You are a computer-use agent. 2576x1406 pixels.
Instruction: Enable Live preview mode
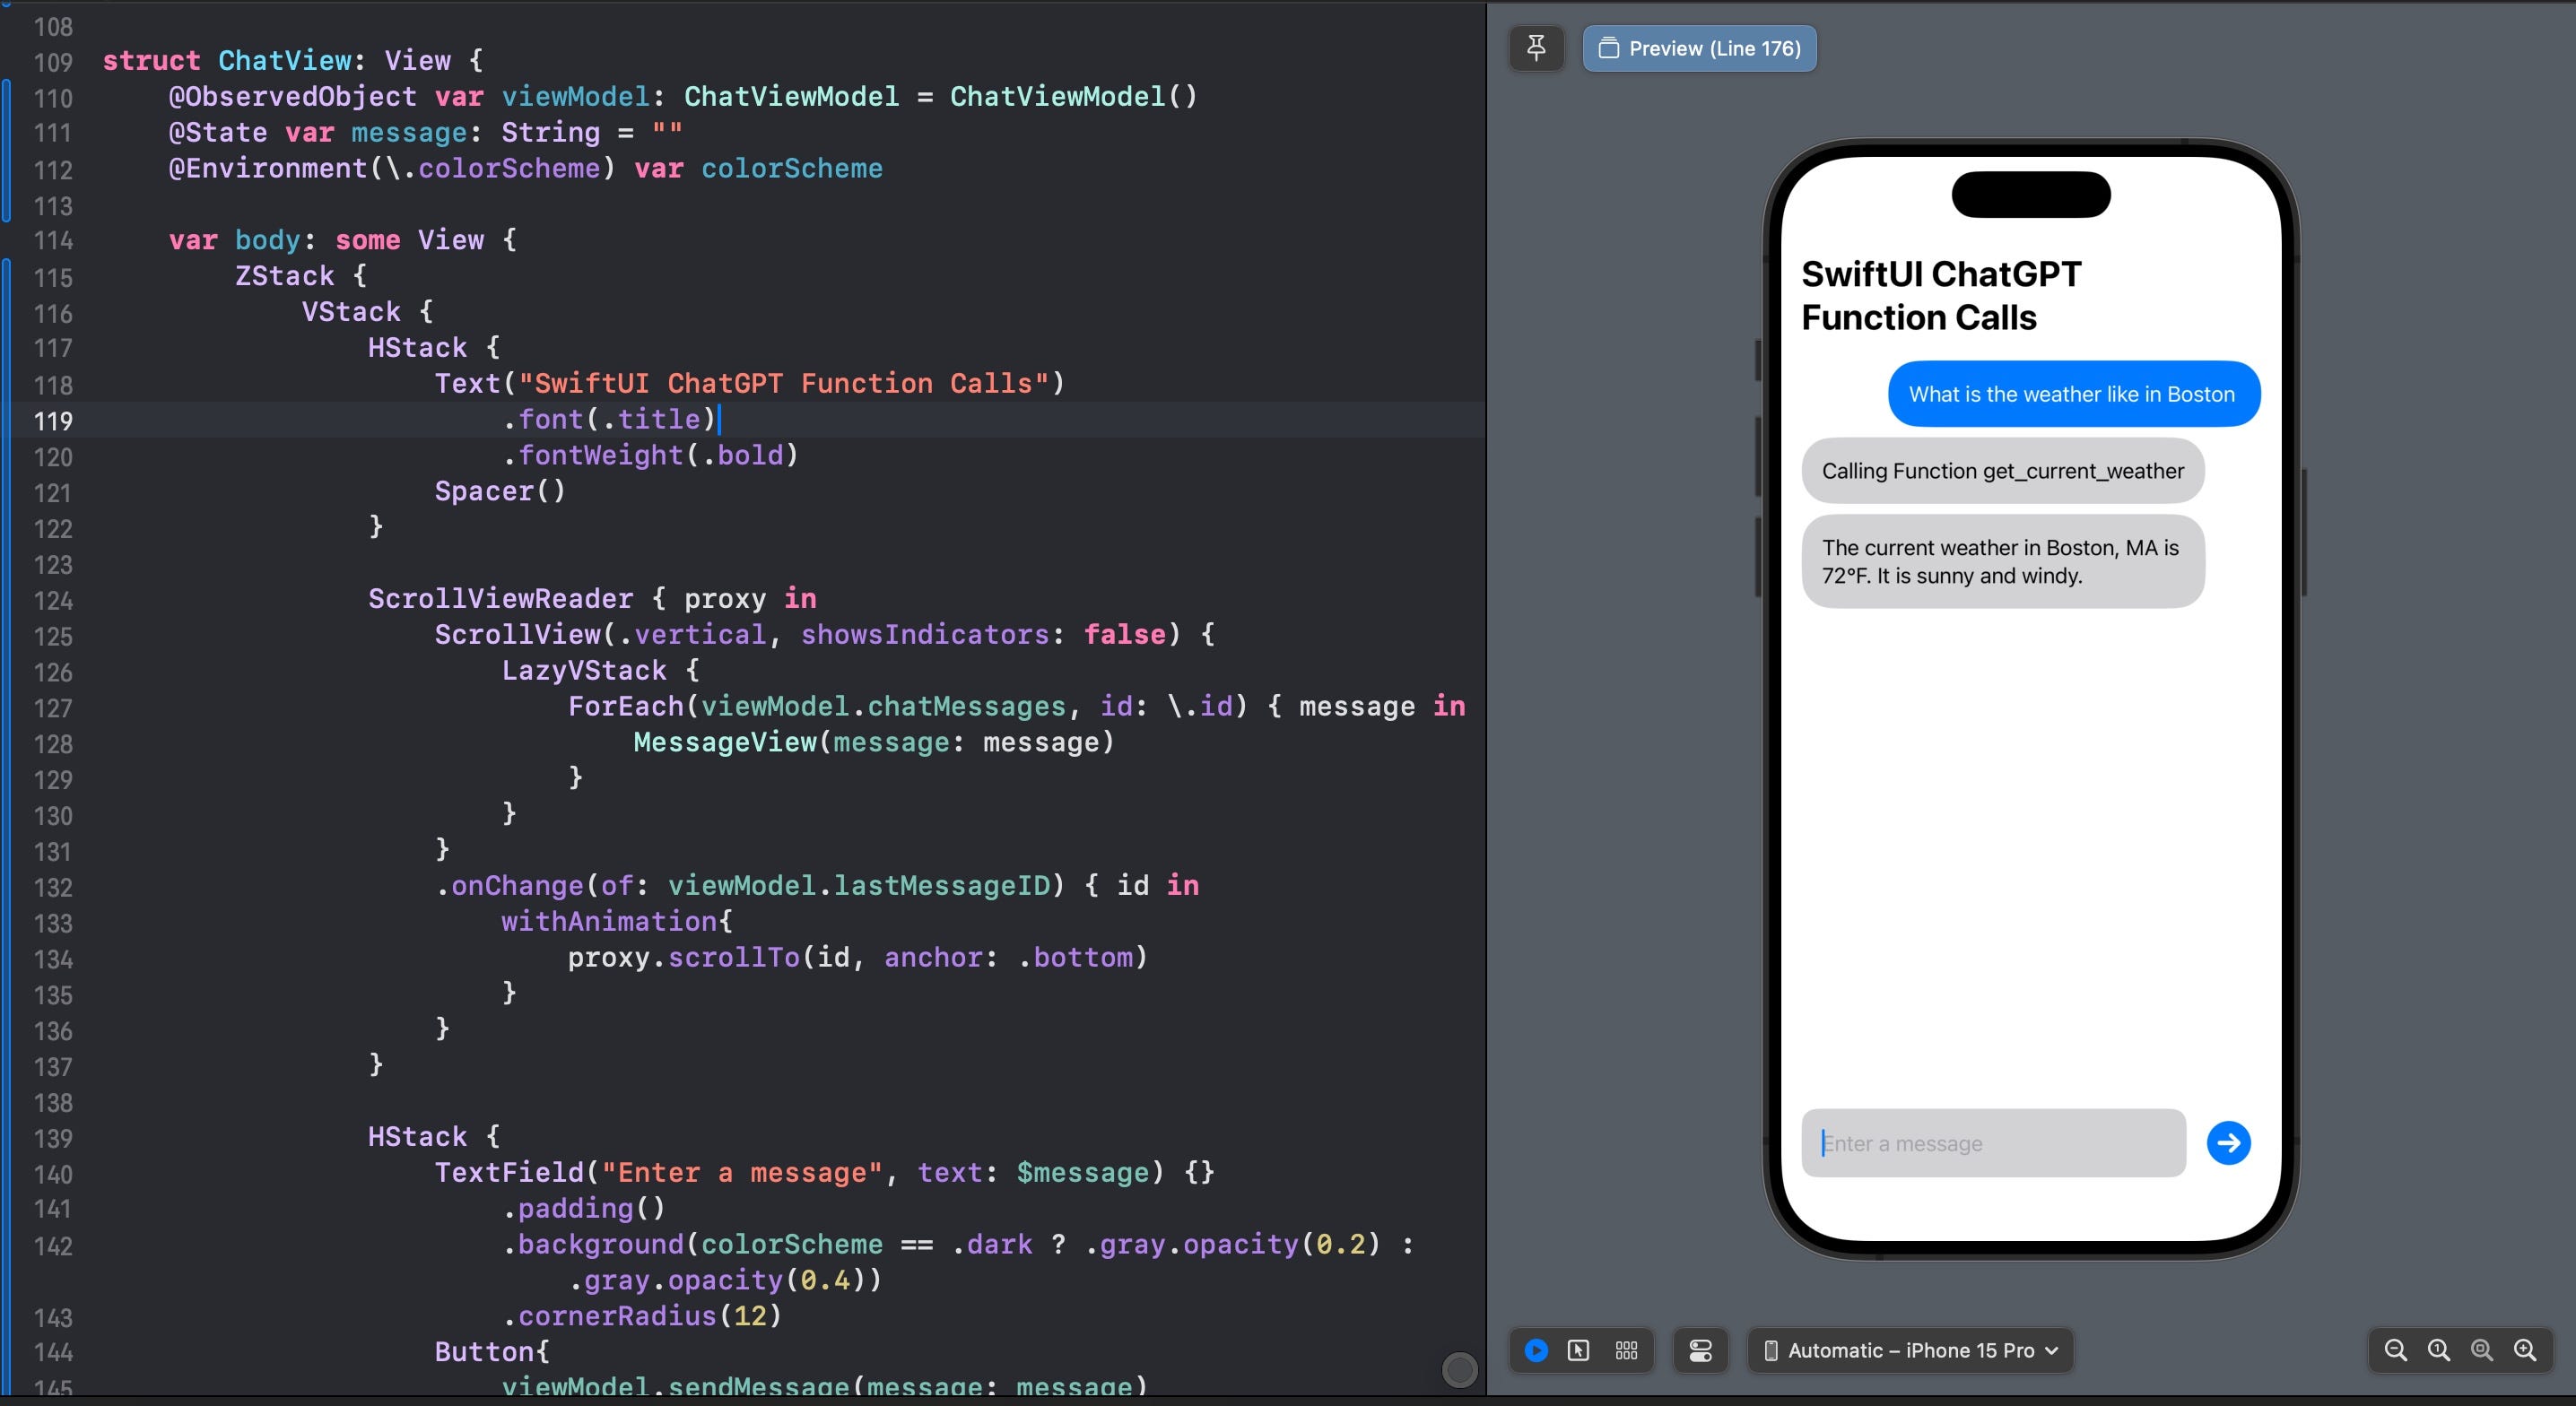[x=1536, y=1351]
